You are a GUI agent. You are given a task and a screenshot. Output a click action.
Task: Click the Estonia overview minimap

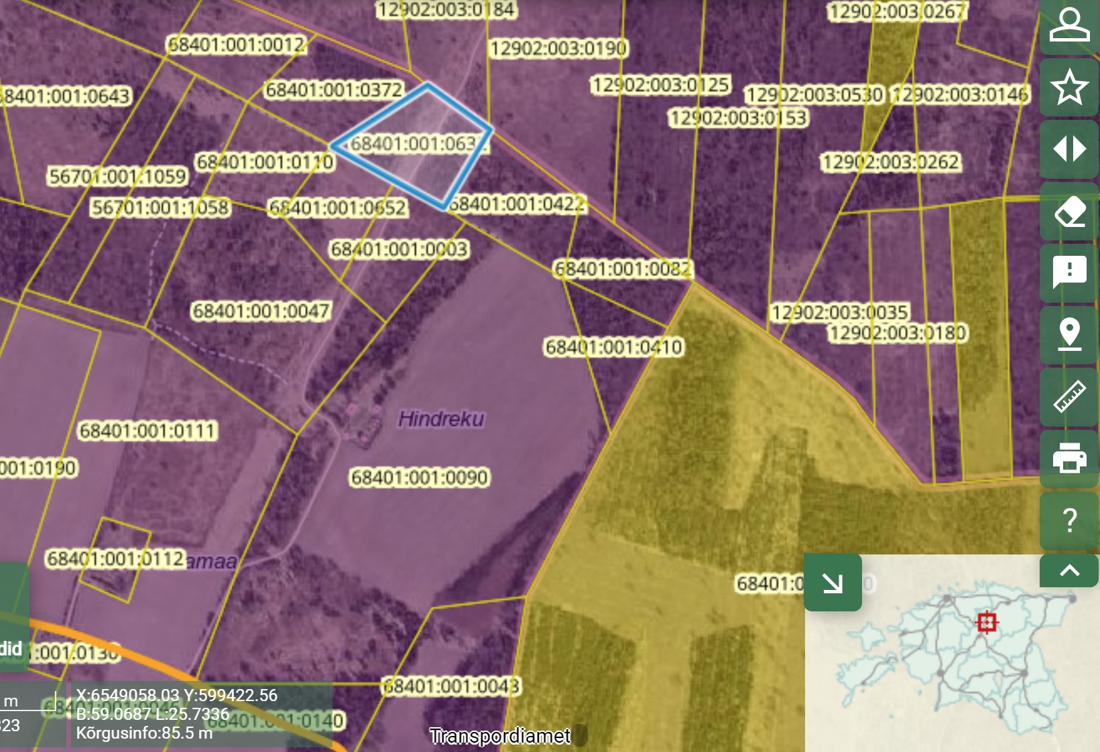(952, 653)
